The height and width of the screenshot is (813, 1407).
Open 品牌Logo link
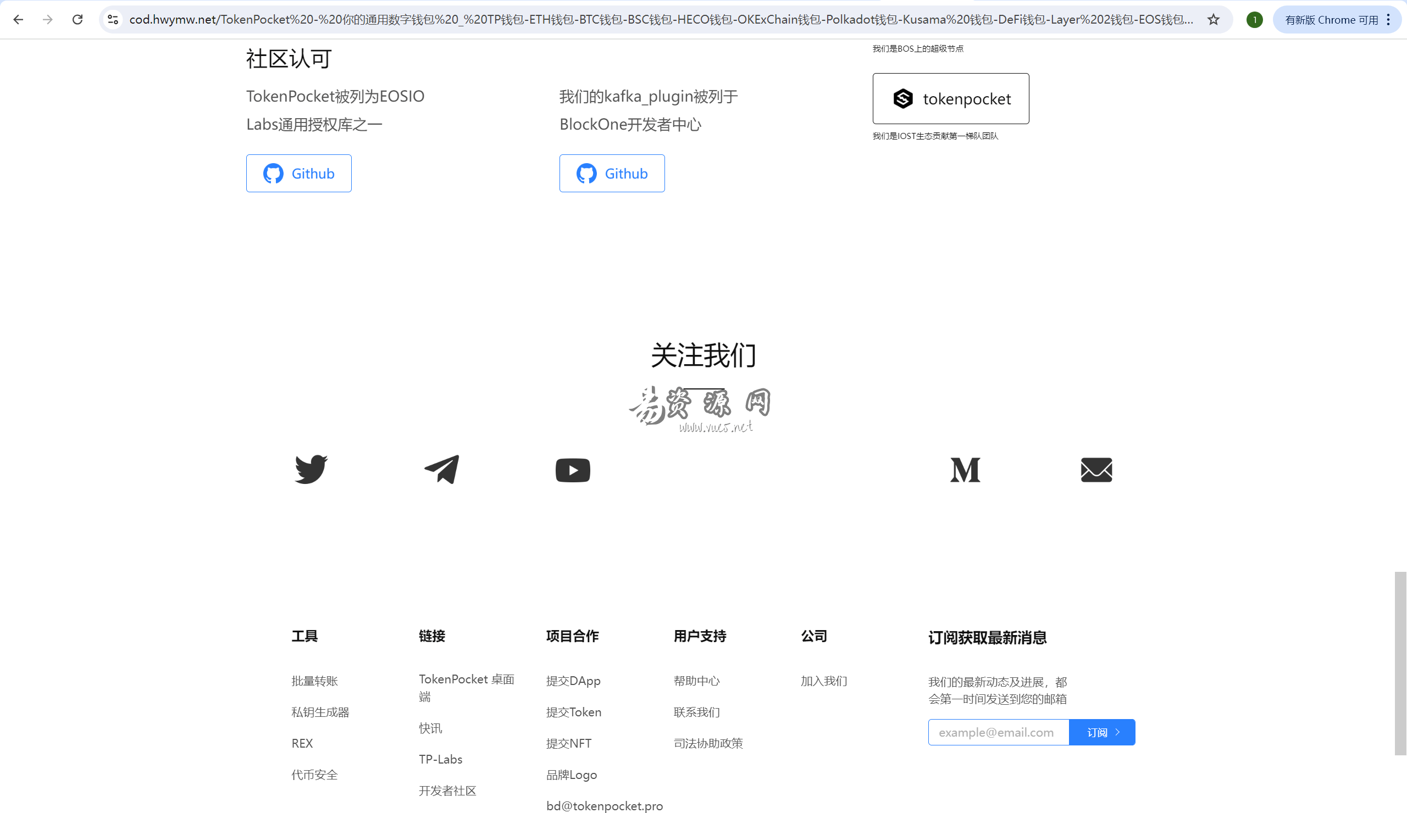click(571, 775)
